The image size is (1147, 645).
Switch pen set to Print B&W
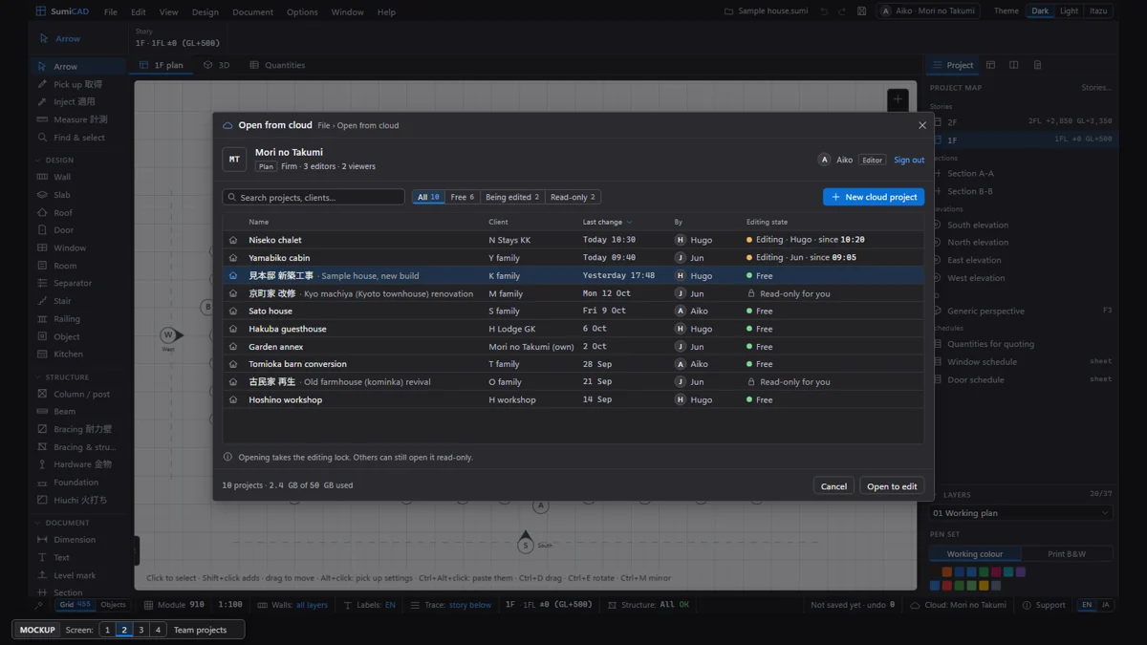click(x=1067, y=554)
